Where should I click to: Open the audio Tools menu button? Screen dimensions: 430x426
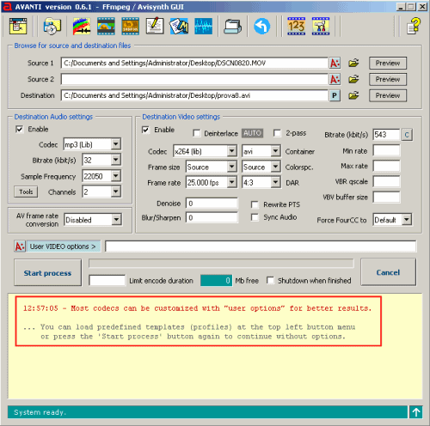[26, 192]
